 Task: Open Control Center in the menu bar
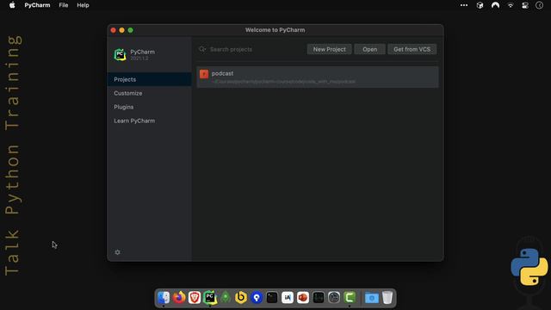click(525, 5)
